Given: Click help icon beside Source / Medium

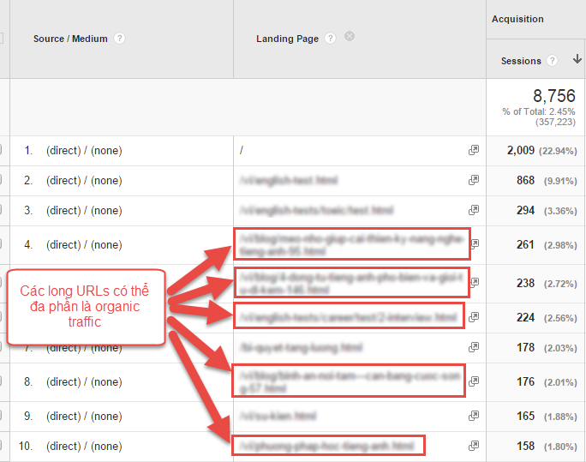Looking at the screenshot, I should (x=119, y=38).
